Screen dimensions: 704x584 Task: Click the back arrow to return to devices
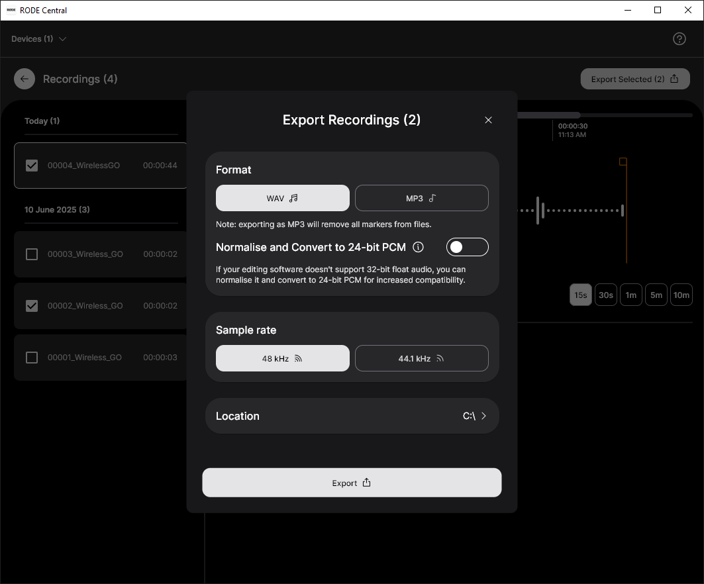[24, 79]
